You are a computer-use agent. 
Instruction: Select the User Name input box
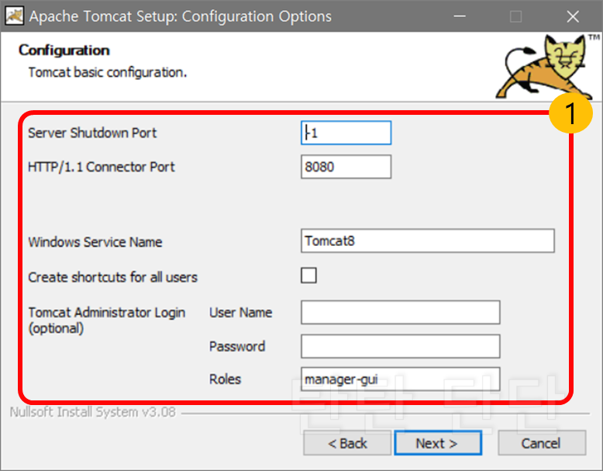[401, 313]
